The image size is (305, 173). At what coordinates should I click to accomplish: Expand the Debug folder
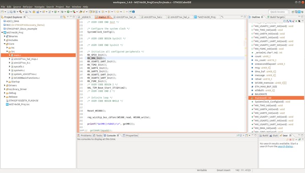5,93
